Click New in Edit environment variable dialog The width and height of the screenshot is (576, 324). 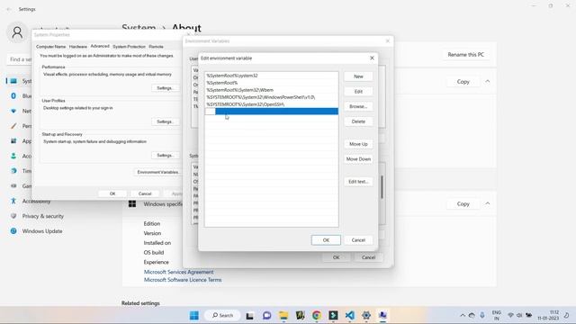pyautogui.click(x=358, y=76)
